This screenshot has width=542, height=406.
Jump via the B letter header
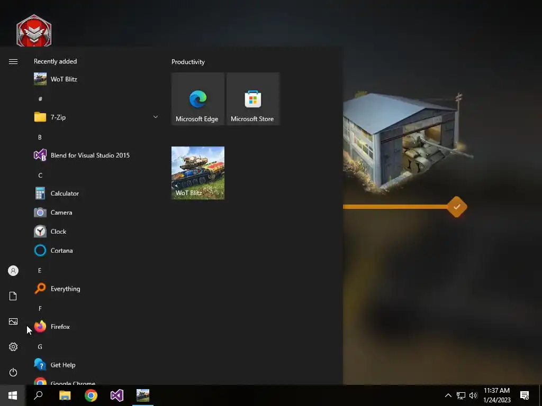pos(40,137)
